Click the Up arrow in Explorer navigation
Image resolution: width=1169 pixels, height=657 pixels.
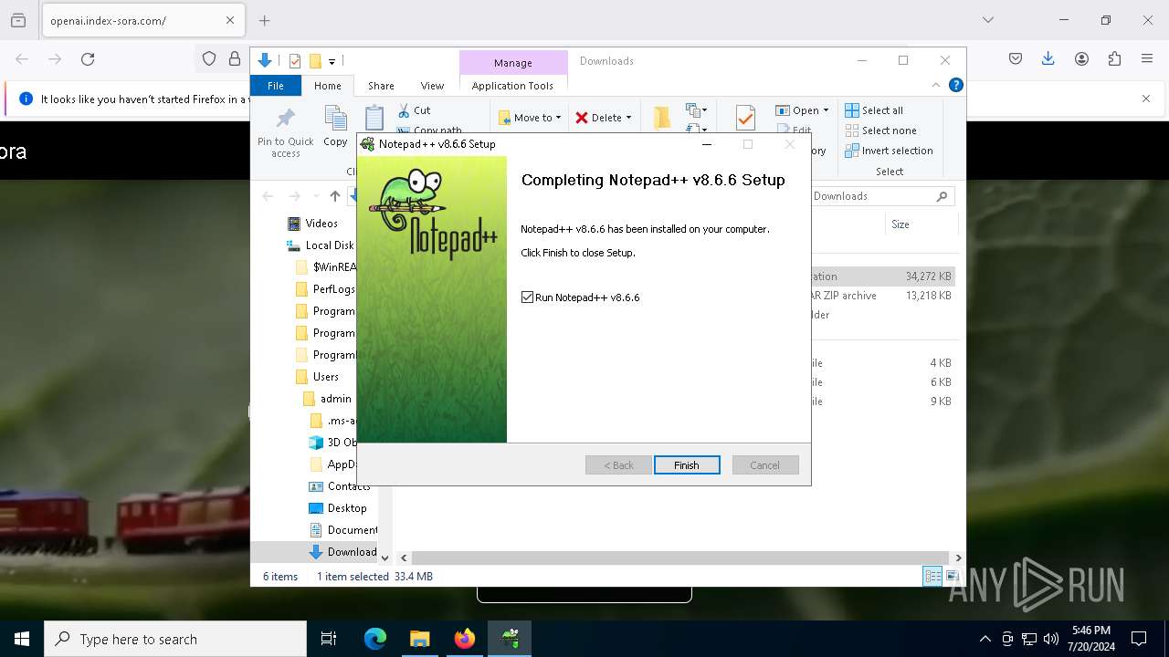click(335, 196)
